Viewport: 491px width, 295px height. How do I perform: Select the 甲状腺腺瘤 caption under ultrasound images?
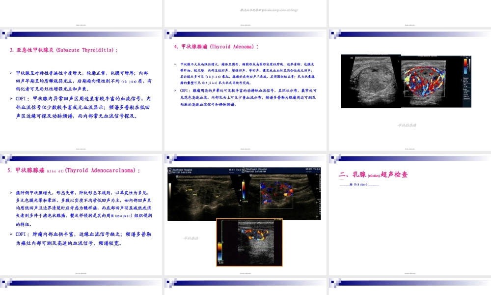[407, 125]
